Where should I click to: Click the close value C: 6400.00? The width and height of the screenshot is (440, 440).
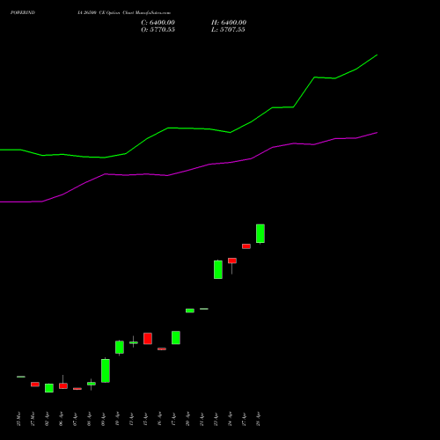point(158,23)
